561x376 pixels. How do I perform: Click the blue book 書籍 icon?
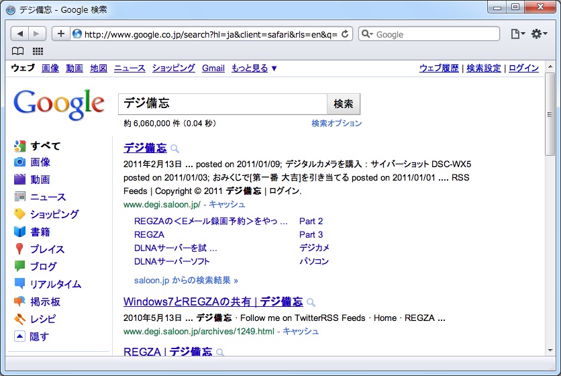(x=20, y=232)
